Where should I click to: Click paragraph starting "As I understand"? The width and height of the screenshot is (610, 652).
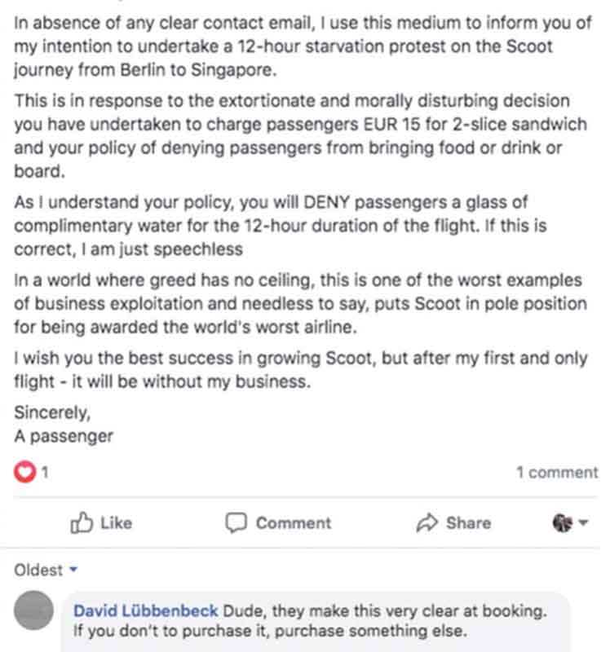281,226
